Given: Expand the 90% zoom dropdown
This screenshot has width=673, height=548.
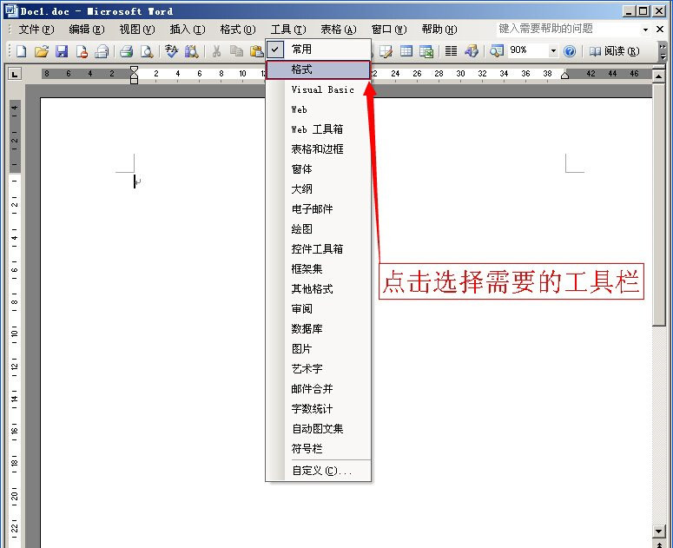Looking at the screenshot, I should coord(553,51).
